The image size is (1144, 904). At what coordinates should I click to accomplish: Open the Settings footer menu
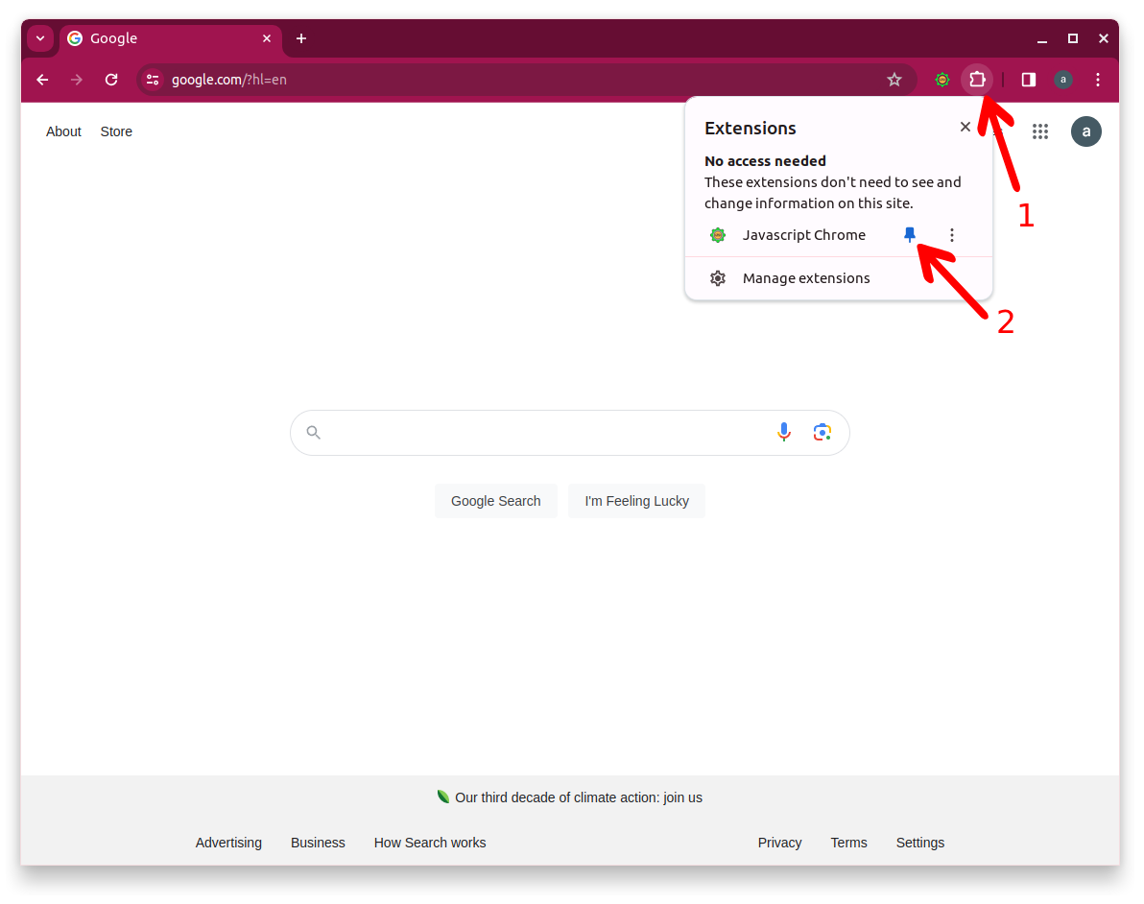pos(920,843)
